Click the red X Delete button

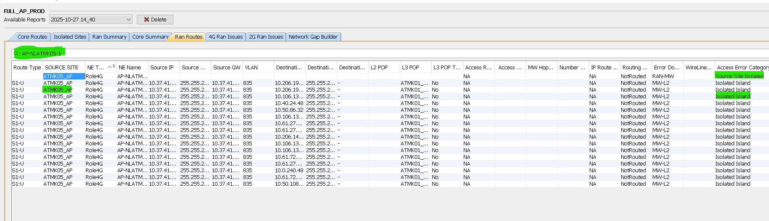coord(155,20)
